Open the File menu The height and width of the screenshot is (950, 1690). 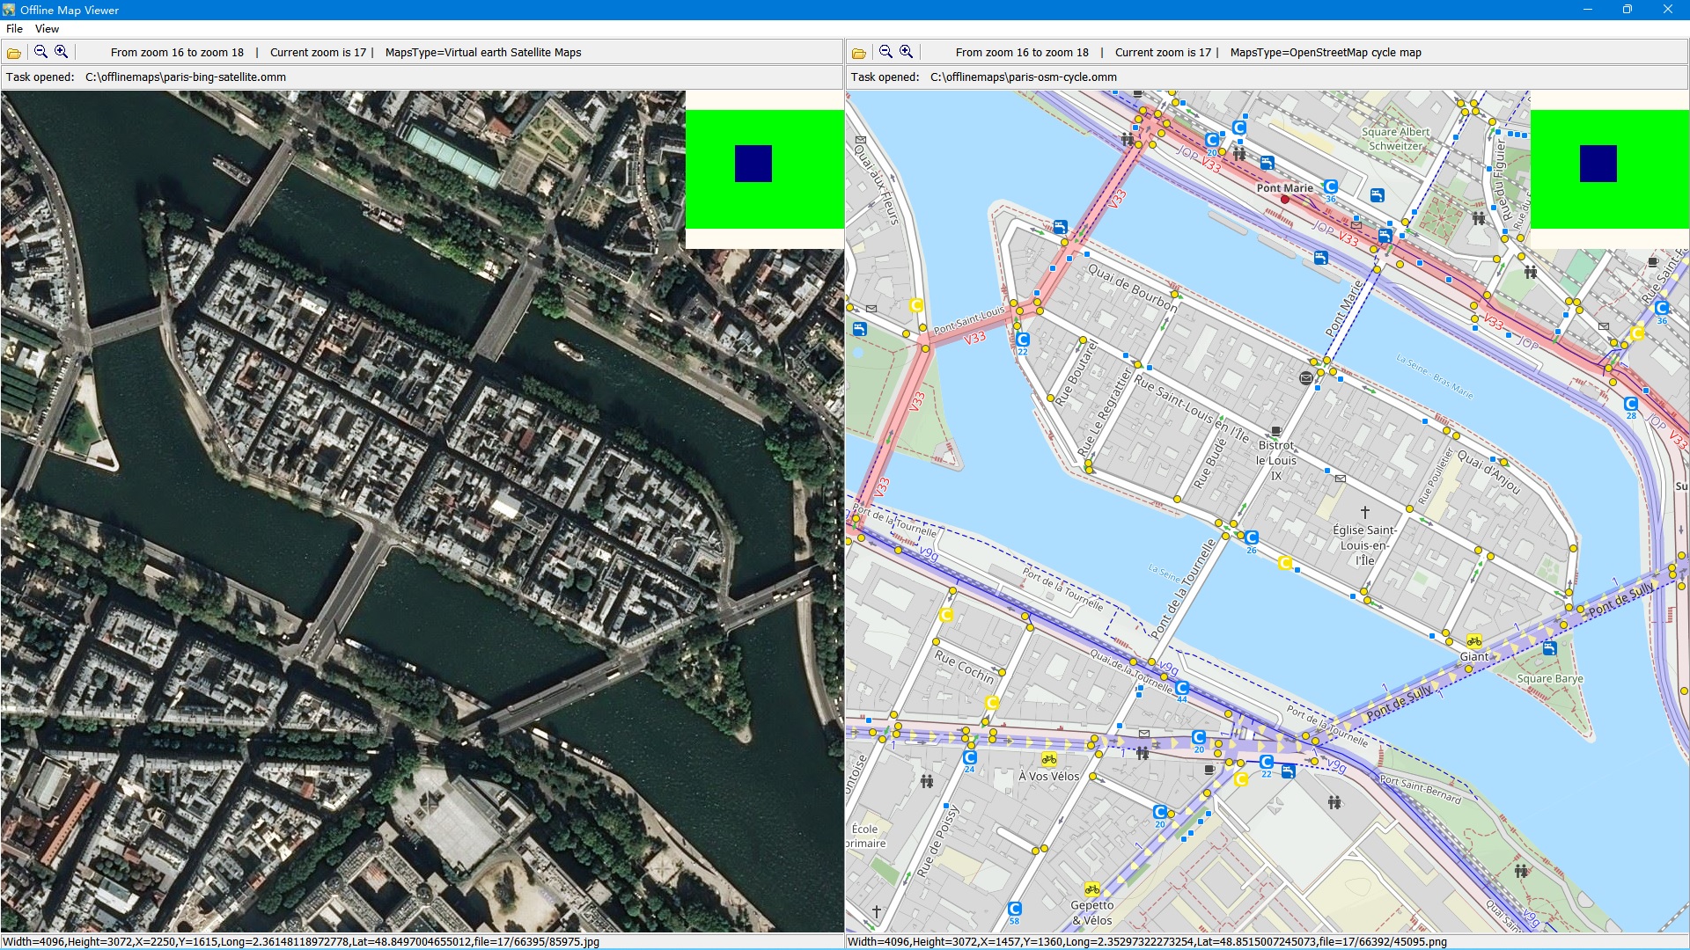tap(14, 28)
